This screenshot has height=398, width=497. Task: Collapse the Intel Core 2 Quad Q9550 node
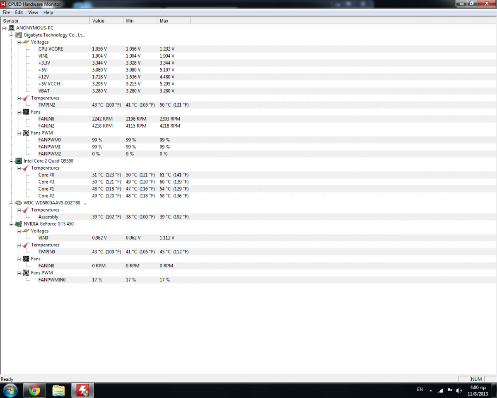coord(12,161)
